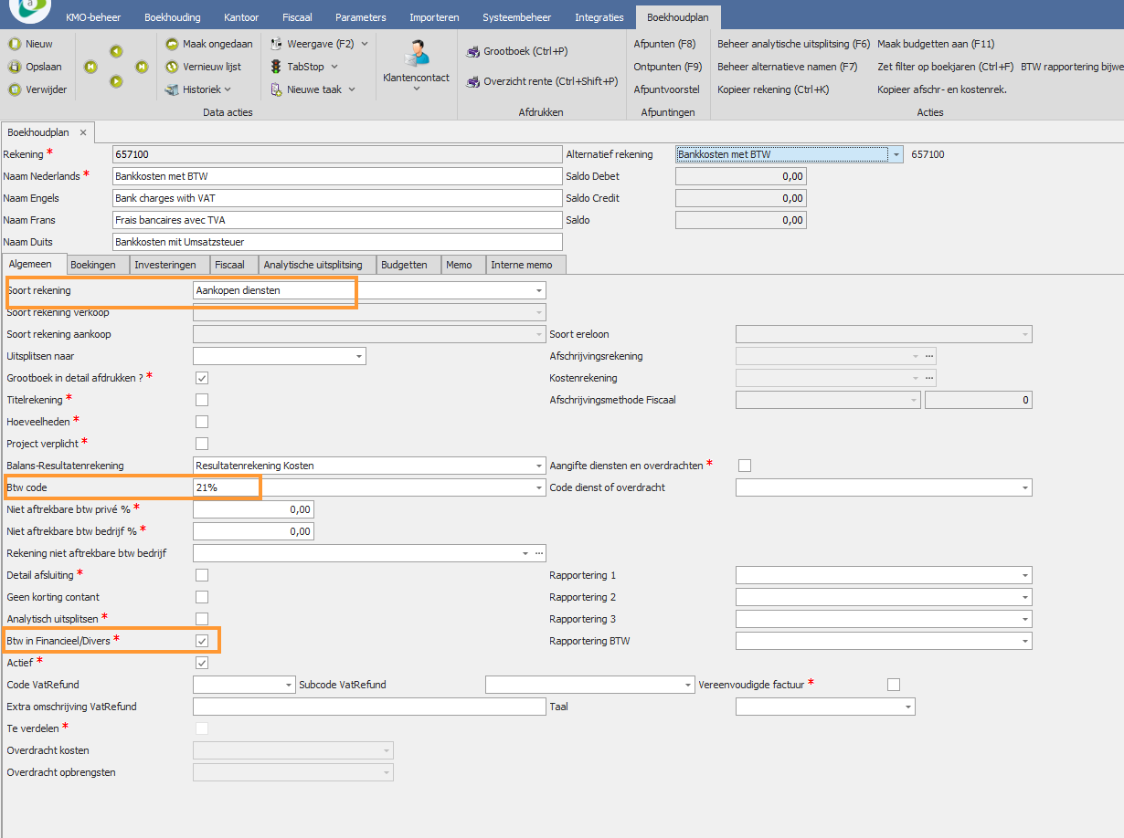Click the Naam Engels input field
The height and width of the screenshot is (838, 1124).
click(336, 198)
